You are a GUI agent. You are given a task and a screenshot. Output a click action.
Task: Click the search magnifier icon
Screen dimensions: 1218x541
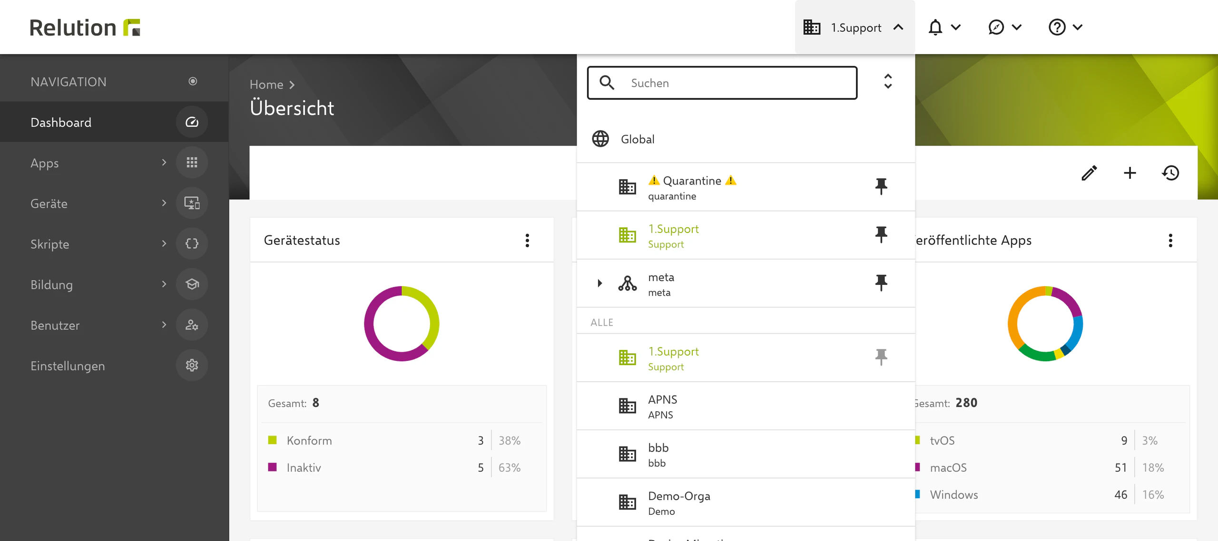(x=607, y=83)
